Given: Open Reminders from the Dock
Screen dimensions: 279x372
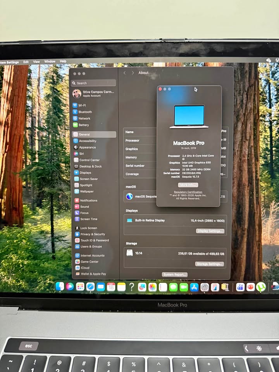Looking at the screenshot, I should [x=163, y=287].
